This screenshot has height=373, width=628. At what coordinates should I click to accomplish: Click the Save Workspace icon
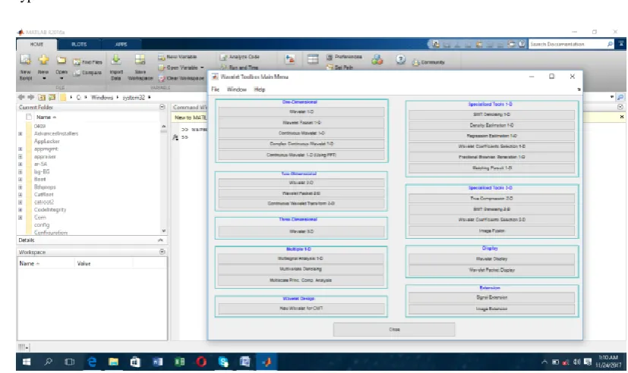140,60
